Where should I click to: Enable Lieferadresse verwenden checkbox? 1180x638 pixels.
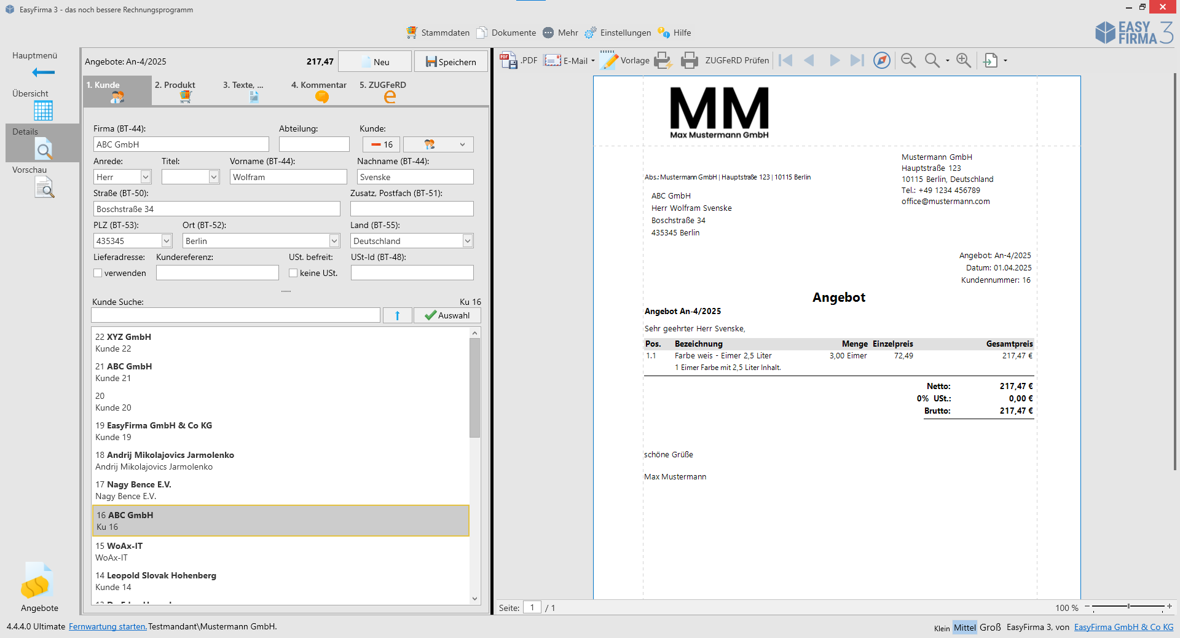coord(98,273)
